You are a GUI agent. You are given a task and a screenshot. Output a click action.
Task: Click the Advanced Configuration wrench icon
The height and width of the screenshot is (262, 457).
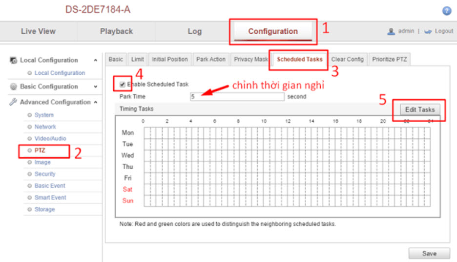(x=14, y=102)
